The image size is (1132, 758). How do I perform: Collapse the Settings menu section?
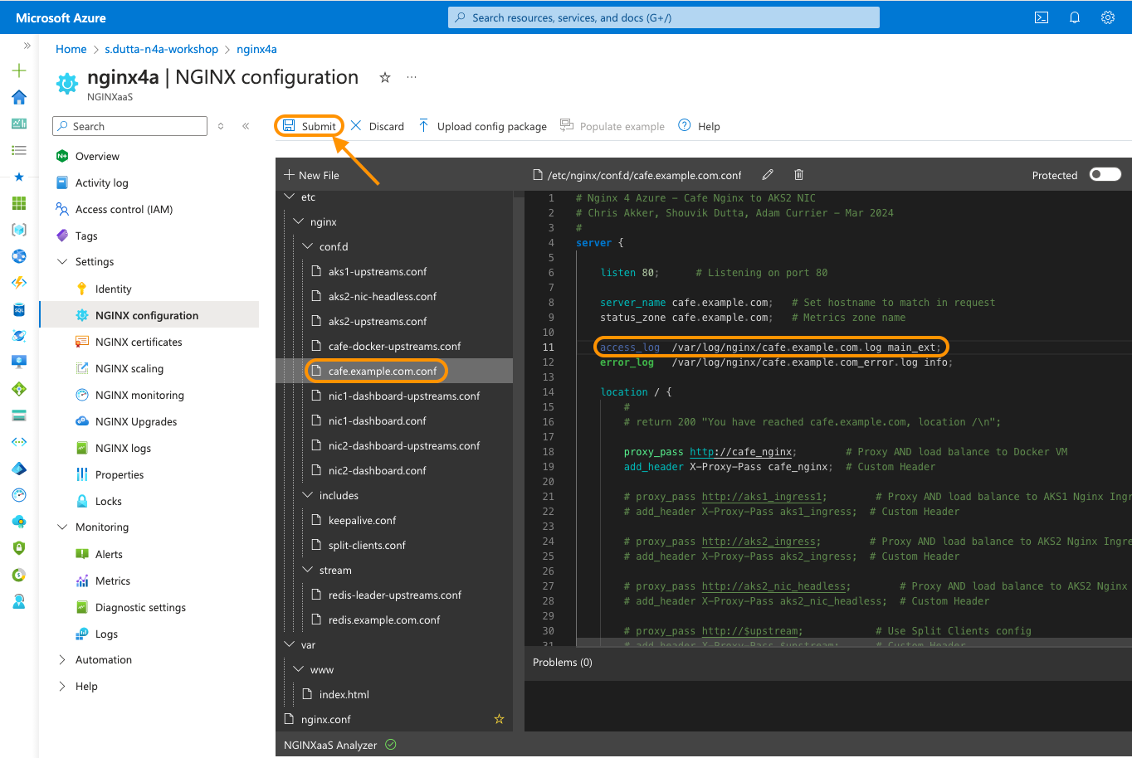[62, 262]
